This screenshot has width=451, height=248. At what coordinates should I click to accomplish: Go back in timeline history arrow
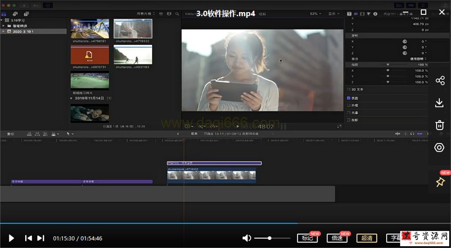[x=178, y=134]
